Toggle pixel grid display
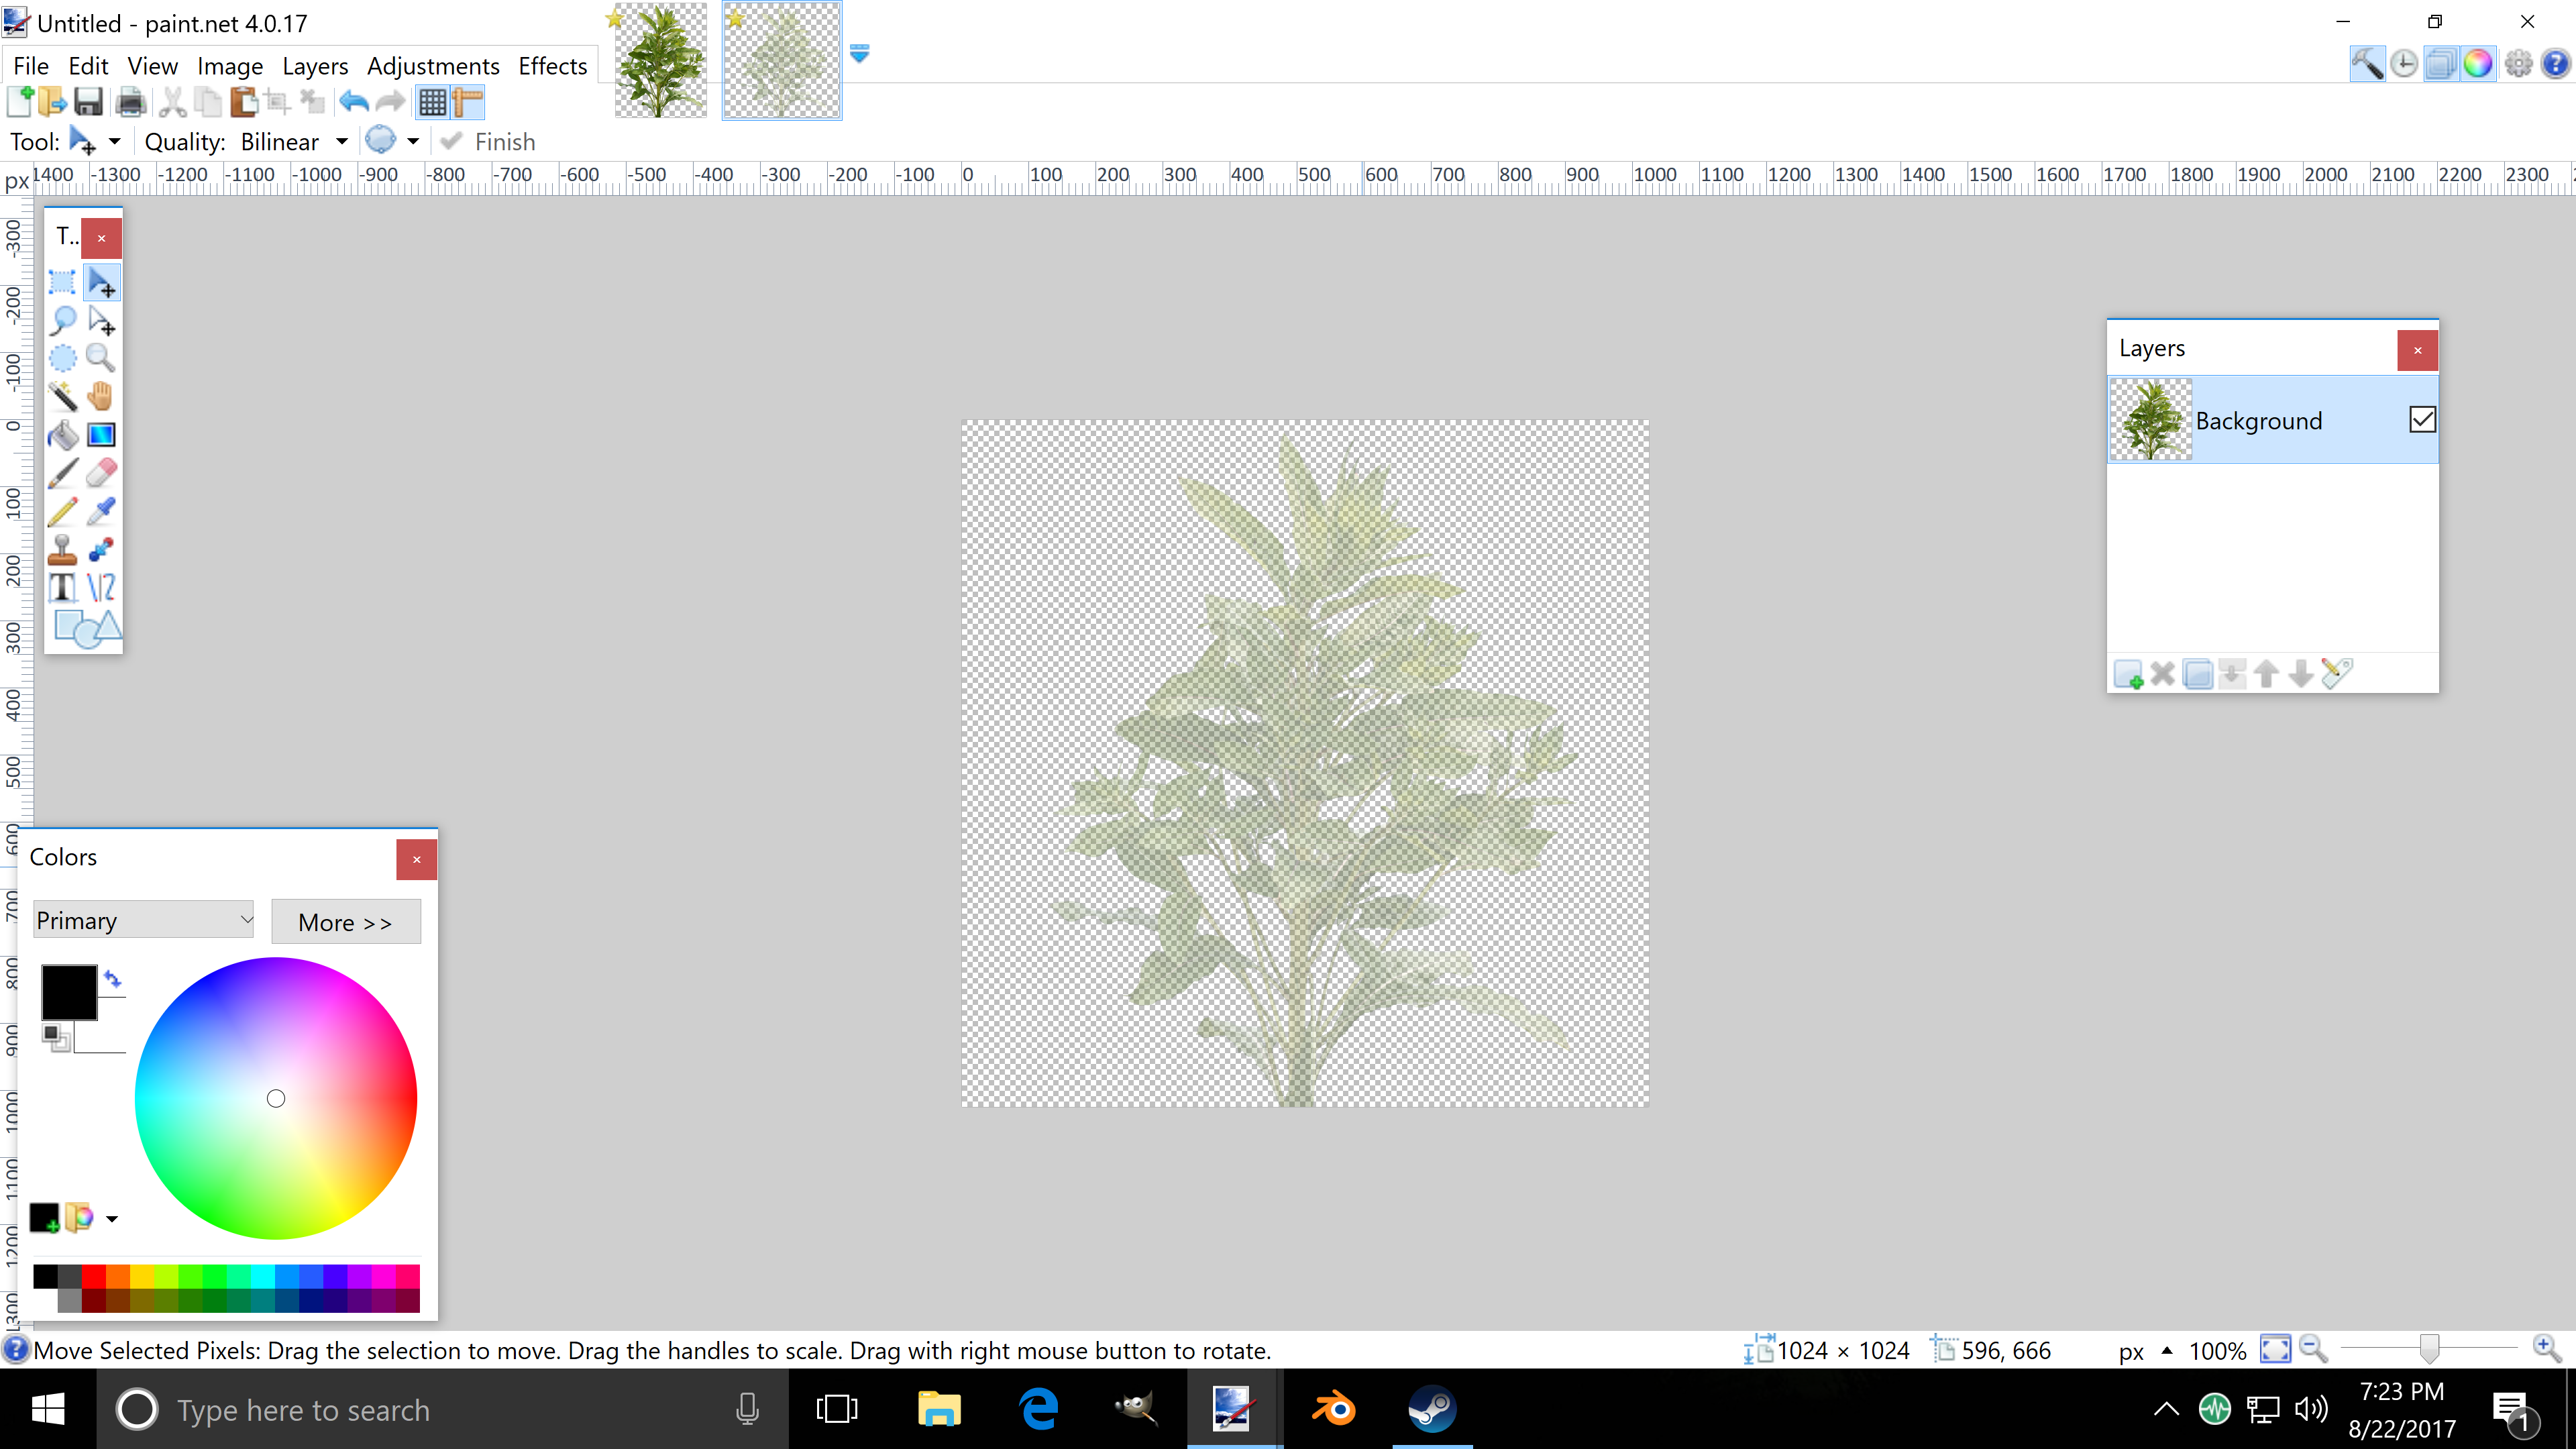 (432, 102)
